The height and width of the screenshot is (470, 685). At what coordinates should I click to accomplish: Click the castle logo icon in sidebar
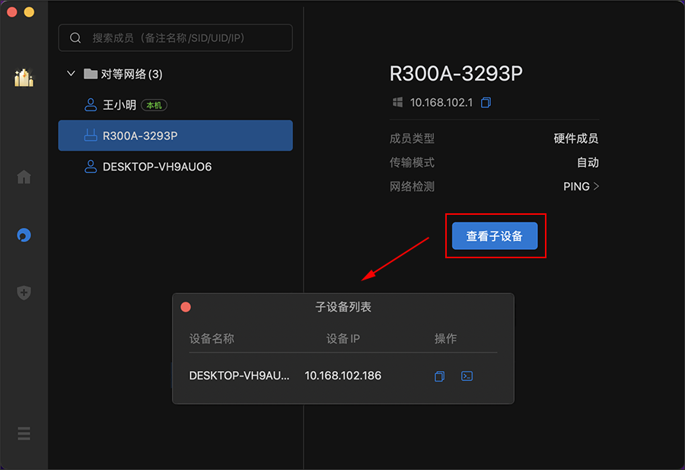pos(24,78)
